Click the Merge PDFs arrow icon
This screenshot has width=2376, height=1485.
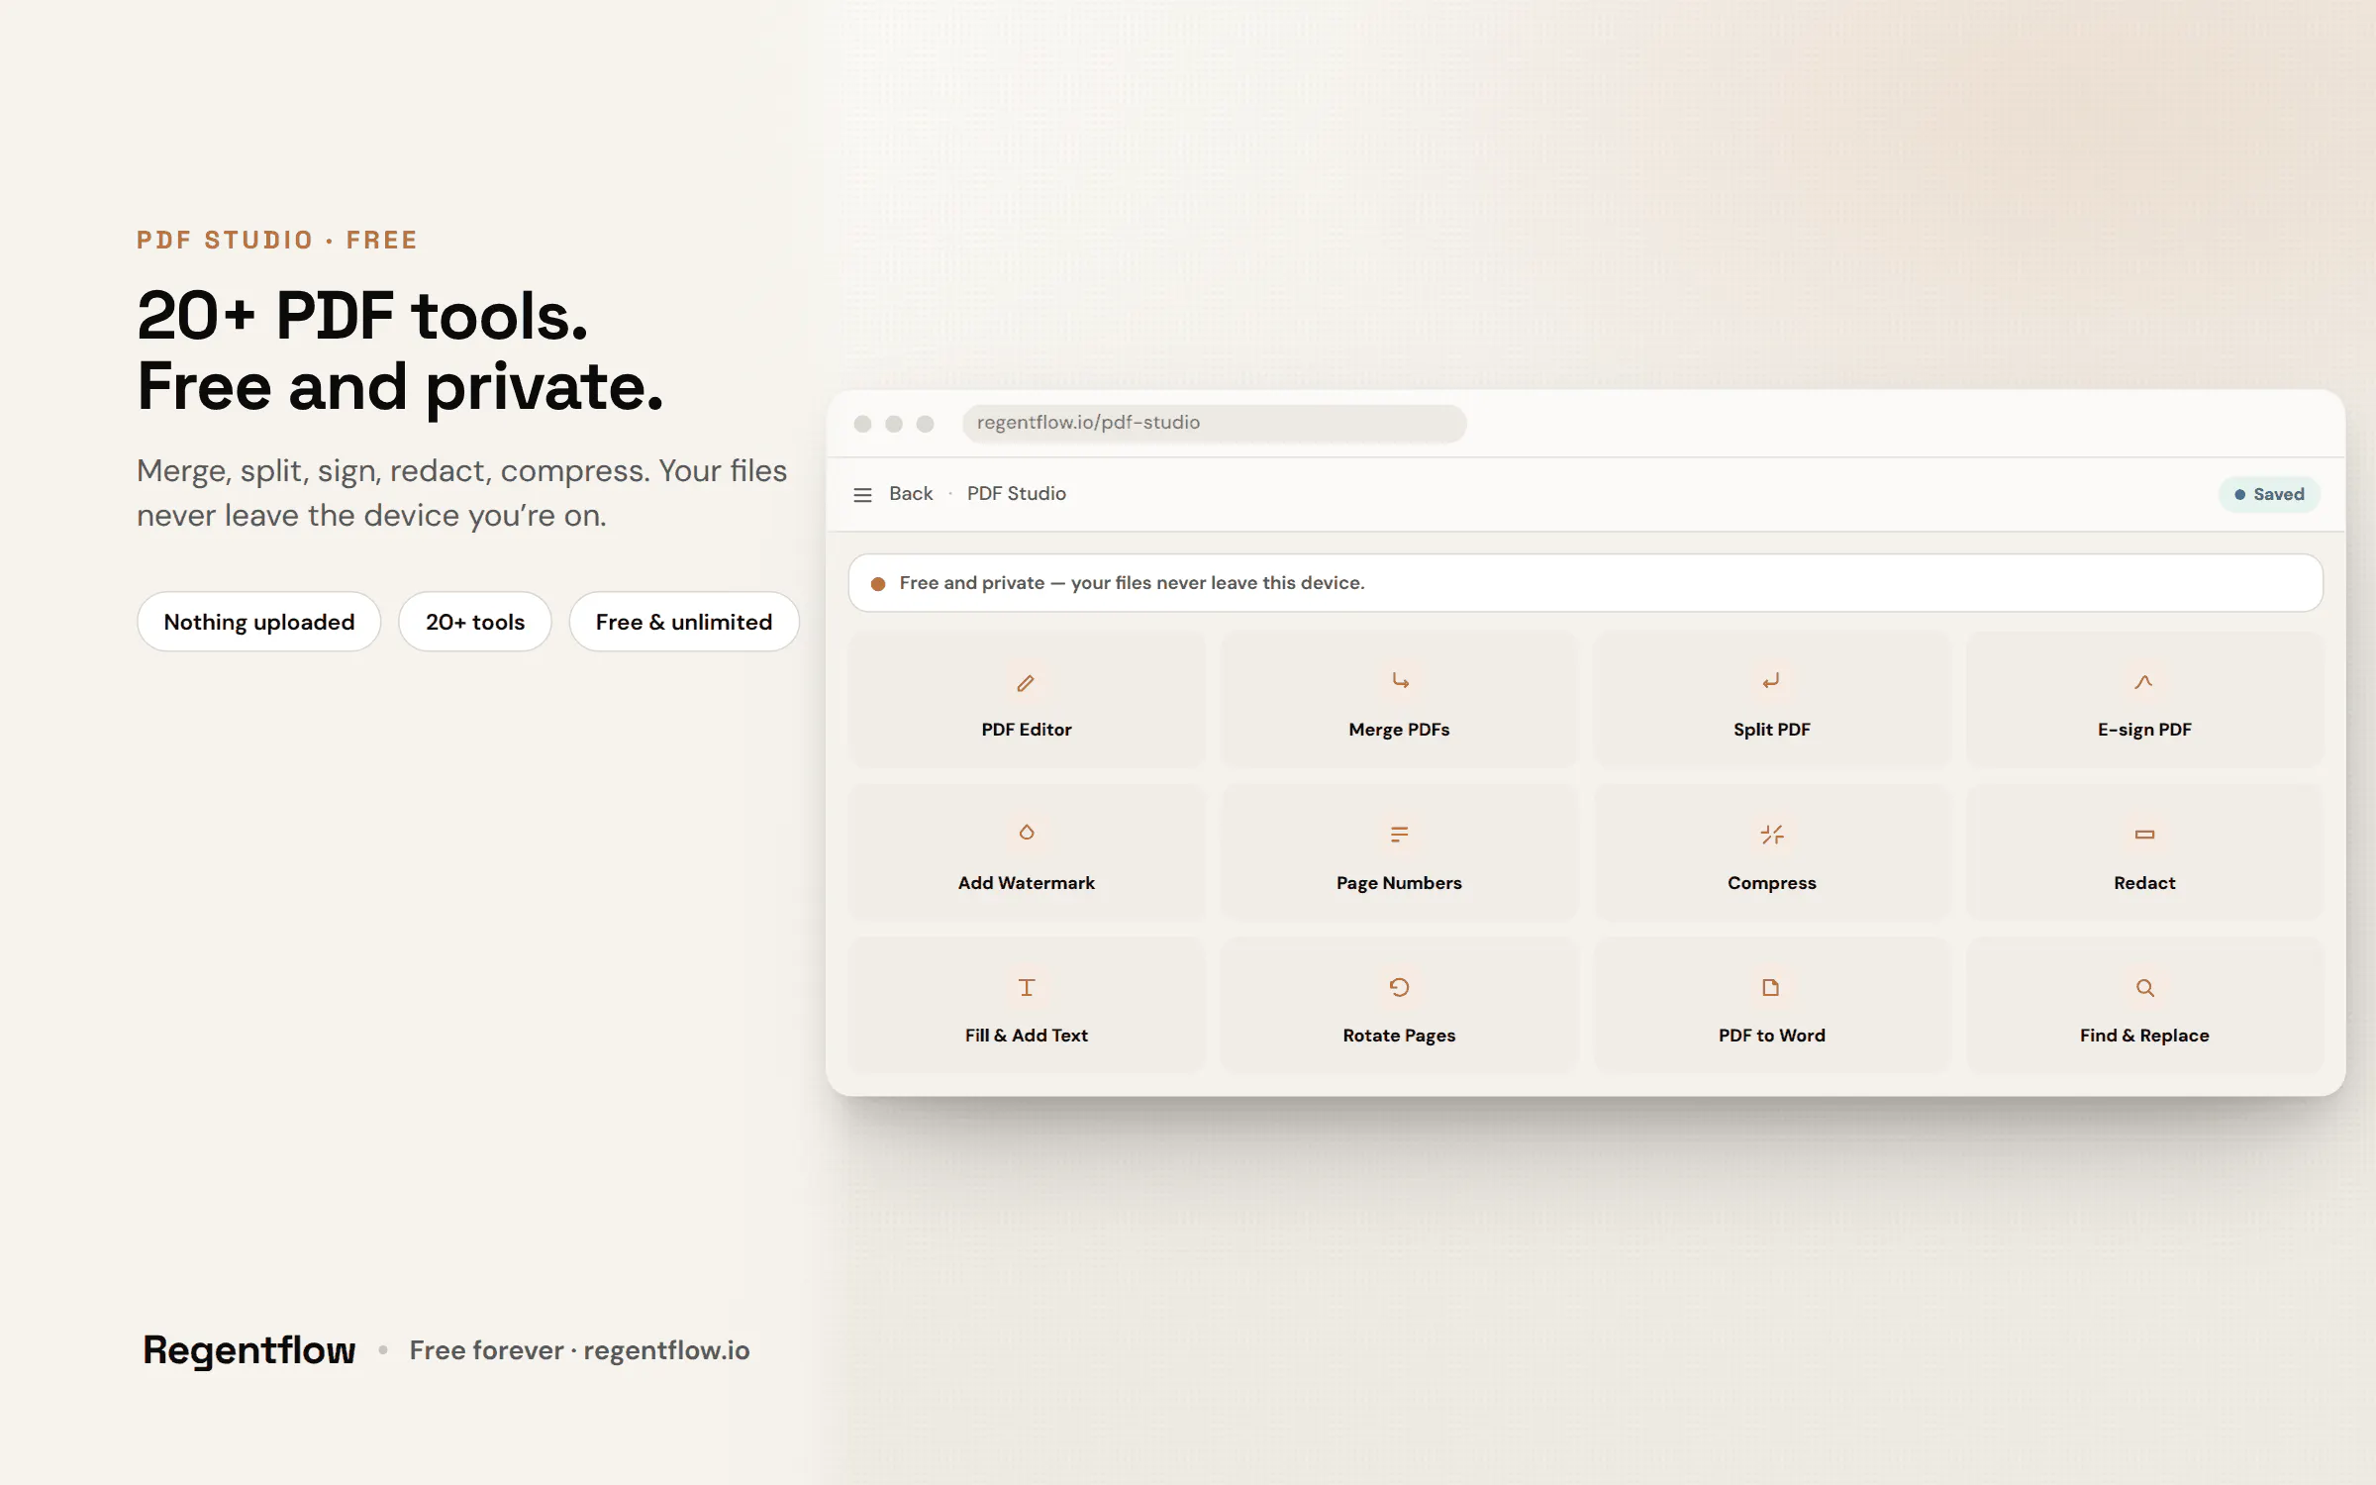pyautogui.click(x=1399, y=681)
